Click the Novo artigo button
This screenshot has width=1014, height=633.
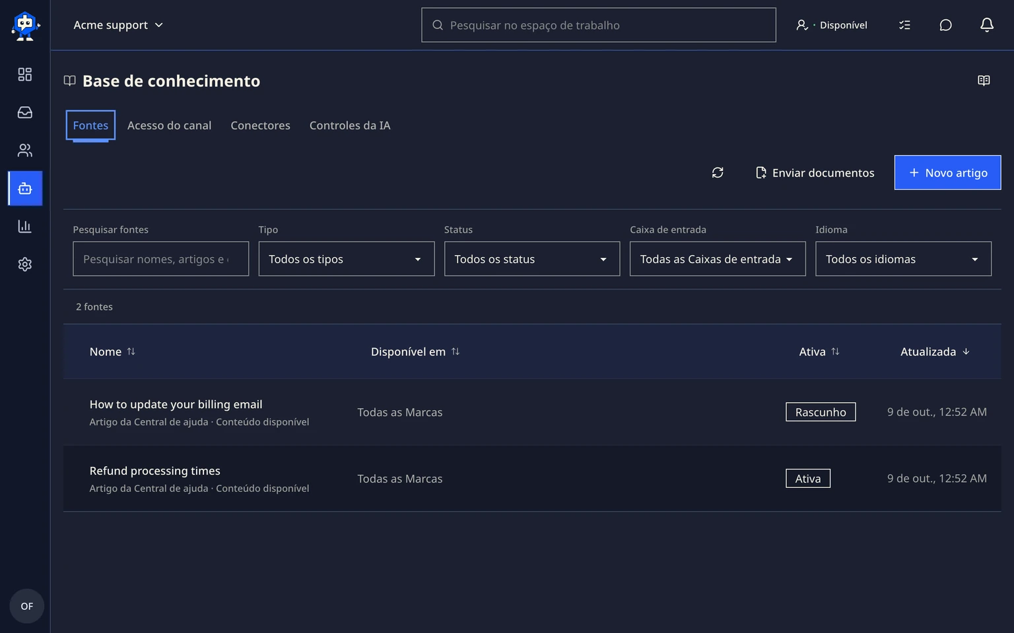click(x=947, y=173)
